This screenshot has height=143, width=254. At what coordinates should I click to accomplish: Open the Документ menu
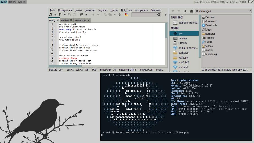[102, 10]
